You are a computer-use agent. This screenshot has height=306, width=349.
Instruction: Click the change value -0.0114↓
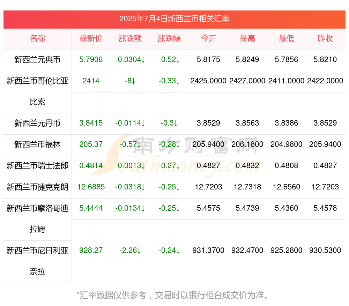coord(130,123)
